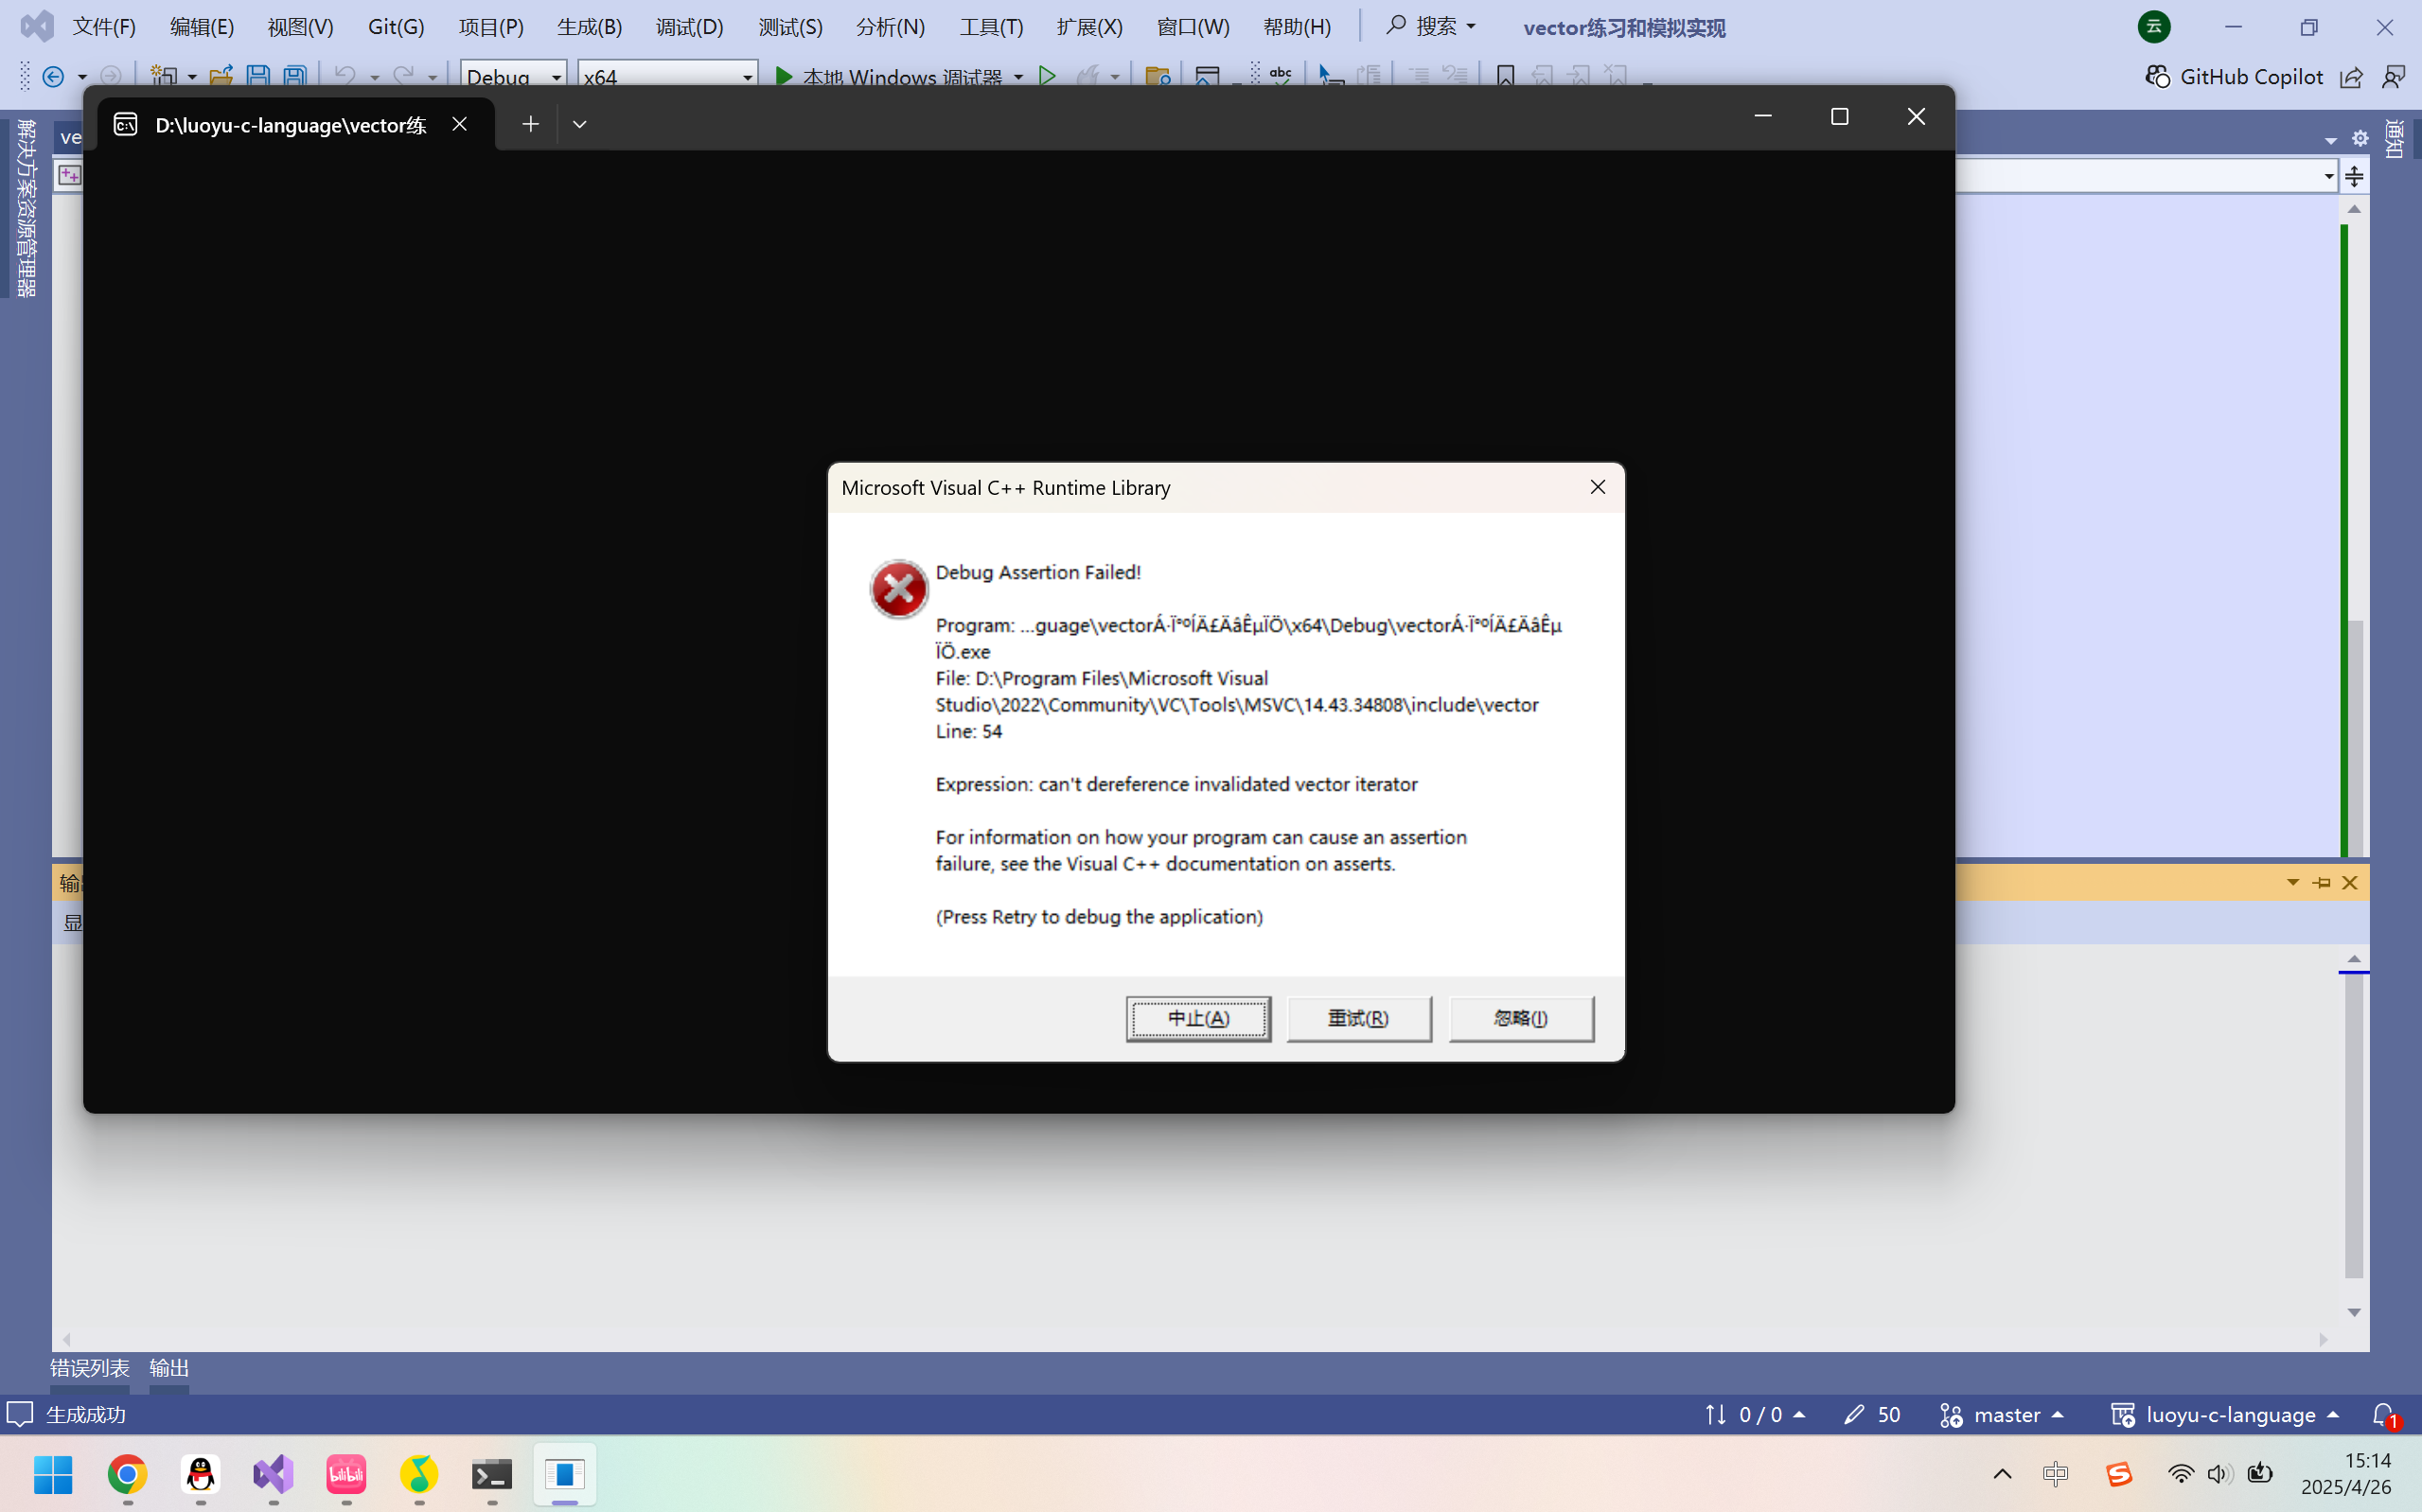The image size is (2422, 1512).
Task: Switch to the 错误列表 tab
Action: pos(90,1367)
